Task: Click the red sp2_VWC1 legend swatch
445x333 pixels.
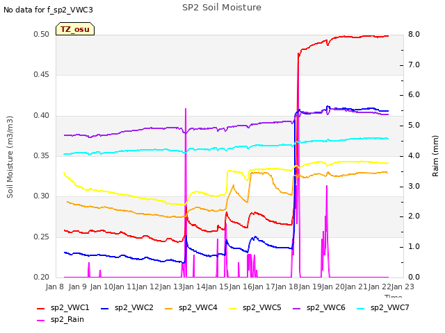Action: [x=41, y=308]
